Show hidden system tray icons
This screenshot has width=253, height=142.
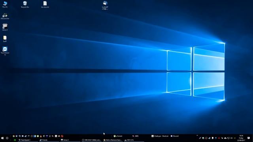pyautogui.click(x=197, y=135)
